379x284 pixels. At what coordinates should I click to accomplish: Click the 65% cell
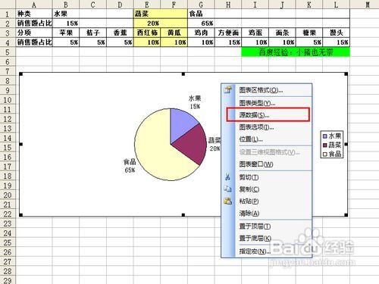[201, 23]
